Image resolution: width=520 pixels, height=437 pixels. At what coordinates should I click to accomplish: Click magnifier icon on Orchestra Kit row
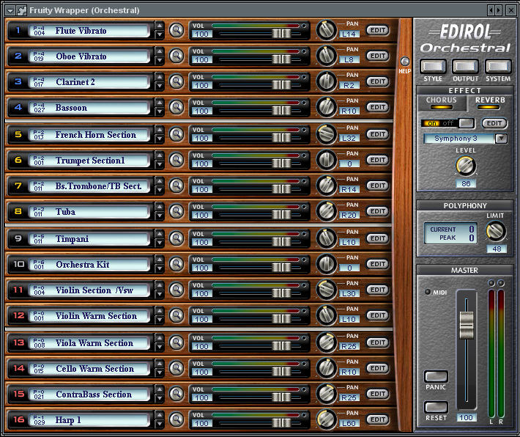(177, 264)
